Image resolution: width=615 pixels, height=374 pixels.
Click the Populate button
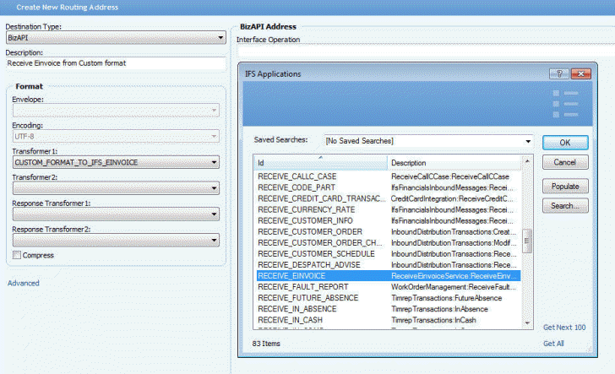click(565, 187)
